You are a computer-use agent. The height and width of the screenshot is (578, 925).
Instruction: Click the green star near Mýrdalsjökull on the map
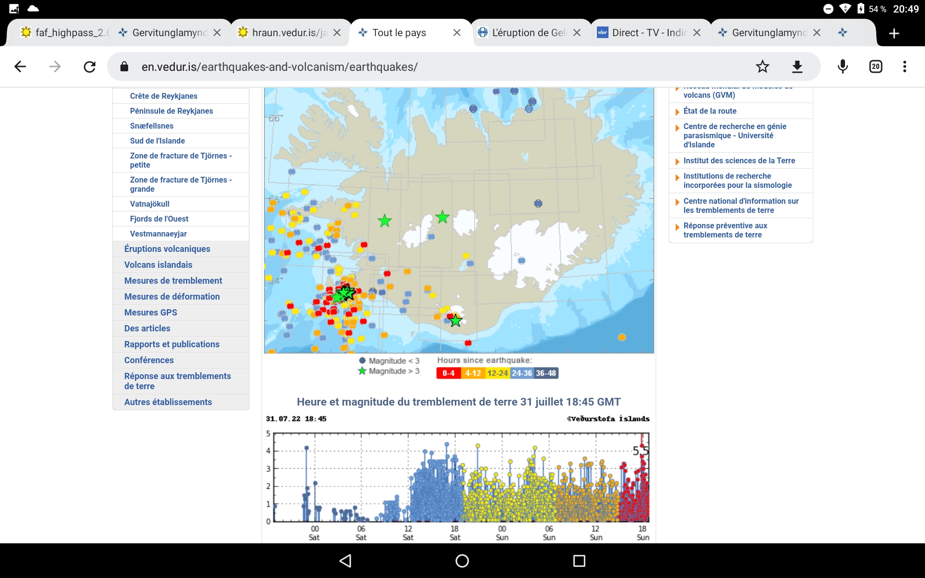455,320
